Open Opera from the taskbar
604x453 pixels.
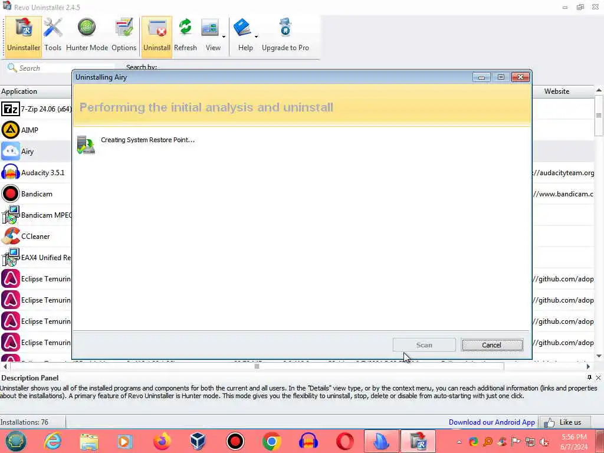344,441
